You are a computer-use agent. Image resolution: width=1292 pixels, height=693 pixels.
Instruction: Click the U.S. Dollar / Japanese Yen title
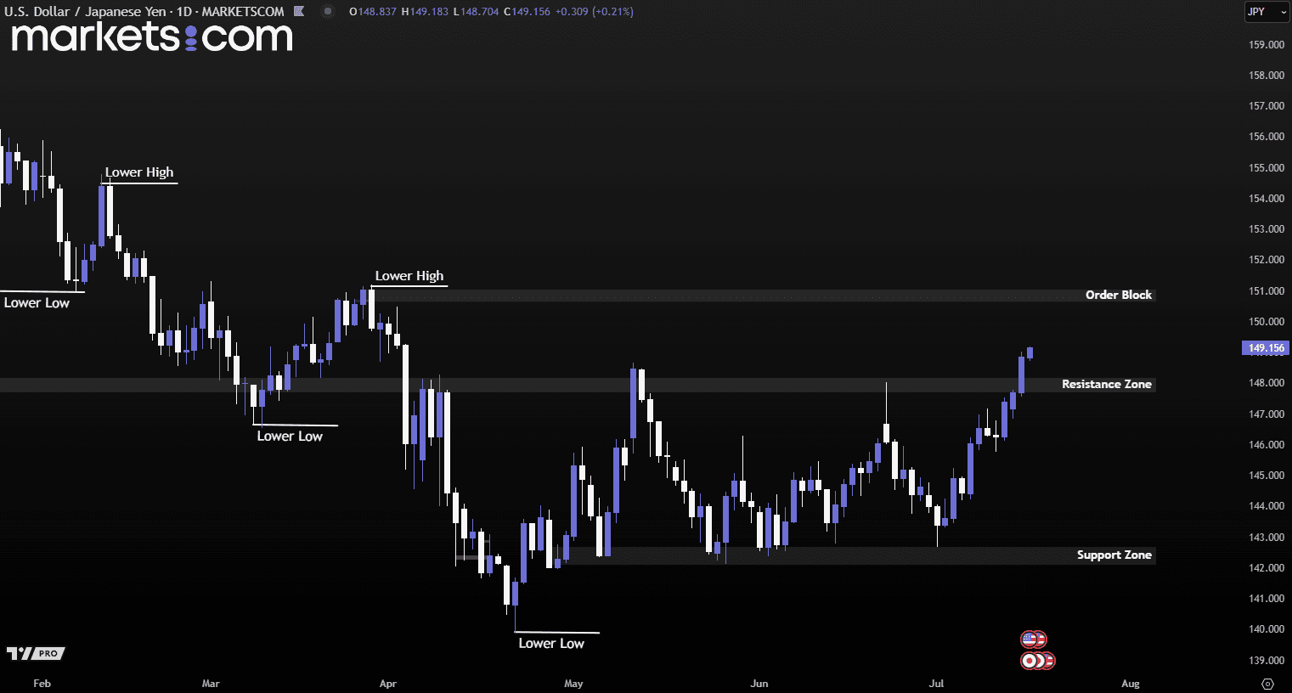point(83,12)
